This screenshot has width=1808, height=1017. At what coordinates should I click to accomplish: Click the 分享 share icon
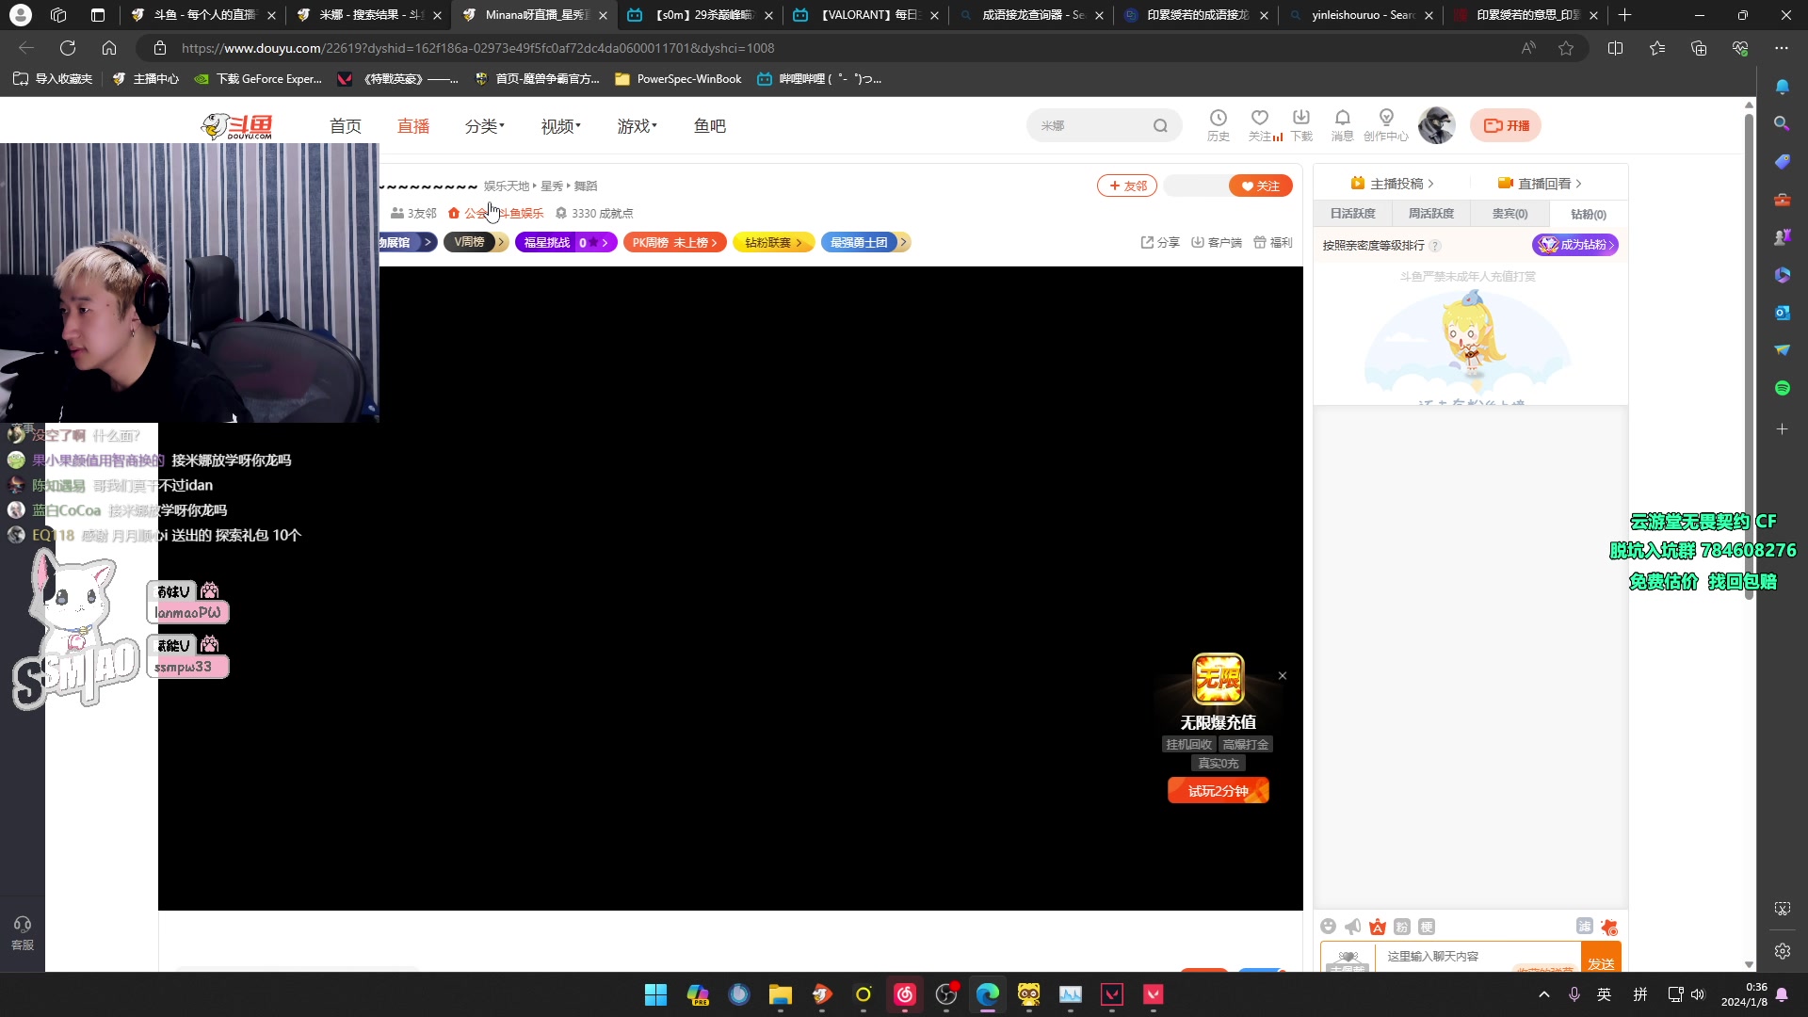(1160, 242)
